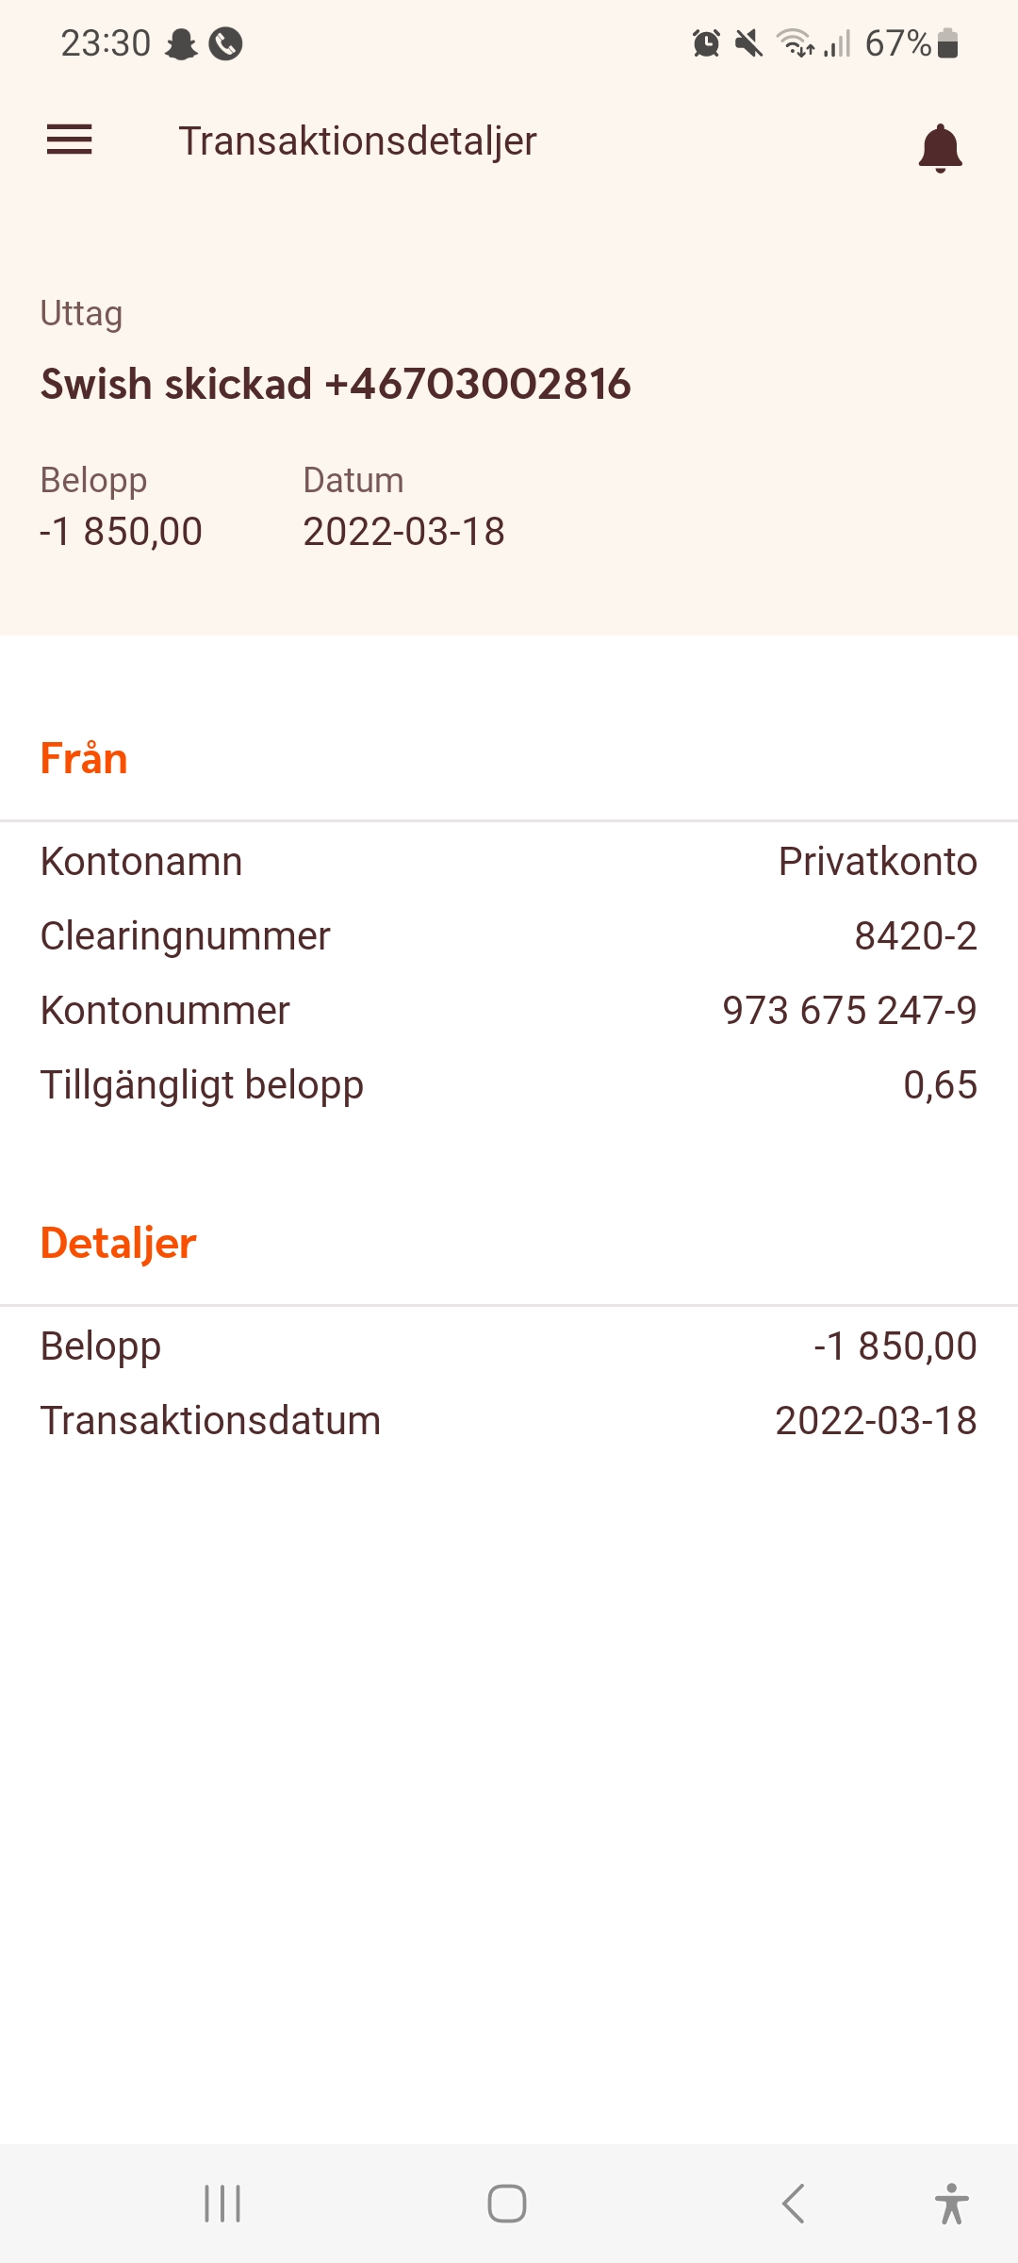1018x2263 pixels.
Task: Tap Snapchat notification icon in status bar
Action: 181,43
